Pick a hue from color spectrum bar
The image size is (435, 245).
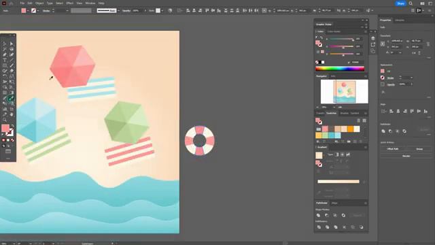[340, 69]
